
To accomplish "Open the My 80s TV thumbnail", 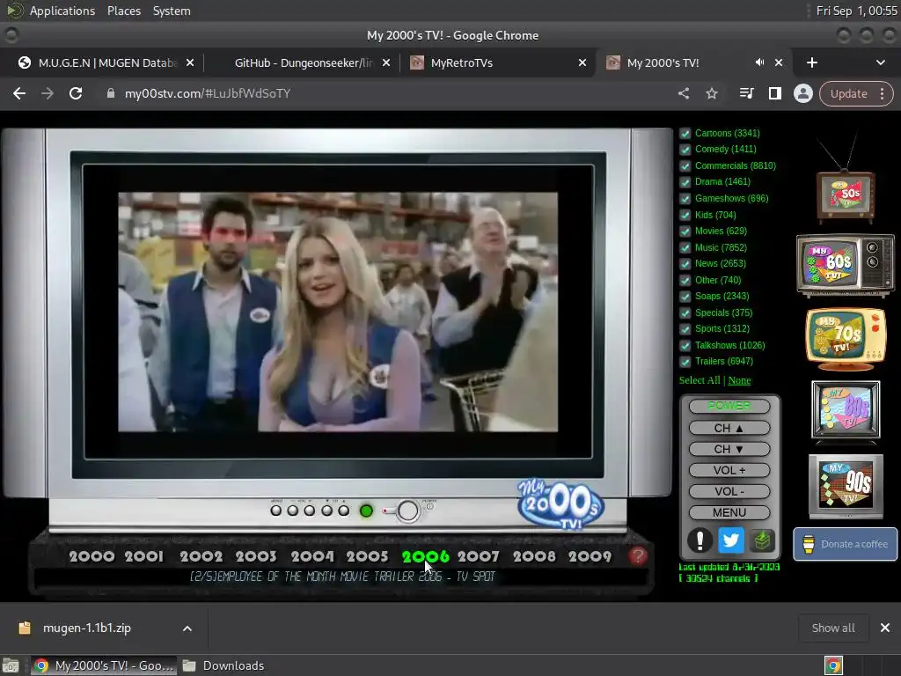I will coord(845,410).
